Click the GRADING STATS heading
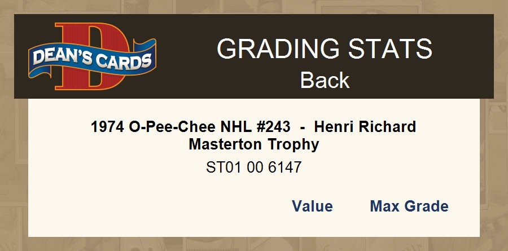The height and width of the screenshot is (251, 508). [324, 49]
